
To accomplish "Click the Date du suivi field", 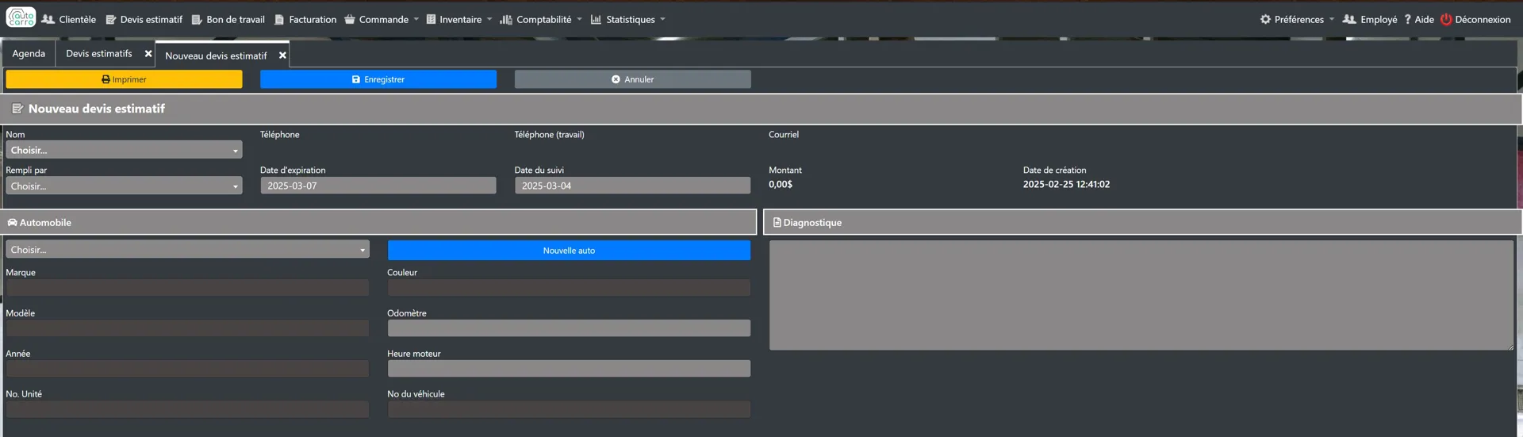I will click(x=632, y=186).
